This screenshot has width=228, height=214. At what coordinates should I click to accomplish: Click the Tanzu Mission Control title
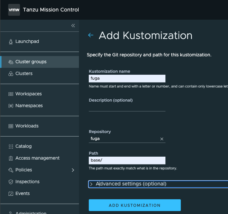point(51,10)
